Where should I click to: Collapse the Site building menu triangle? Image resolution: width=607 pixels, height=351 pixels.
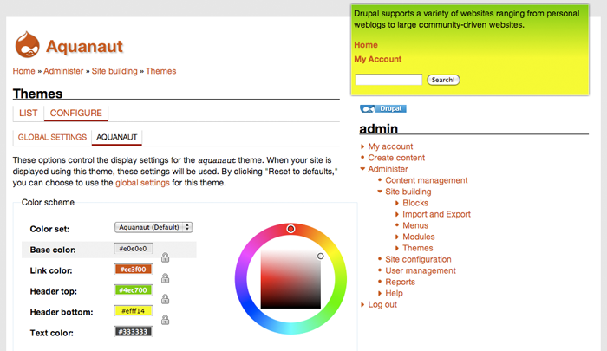tap(380, 192)
